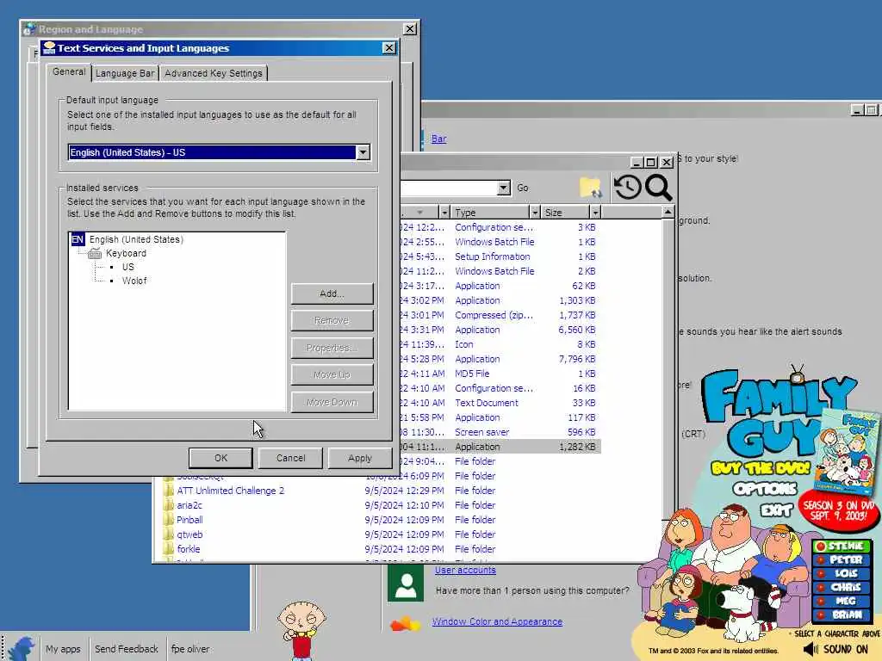Click the OPTIONS text in Family Guy widget
This screenshot has height=661, width=882.
pos(765,489)
